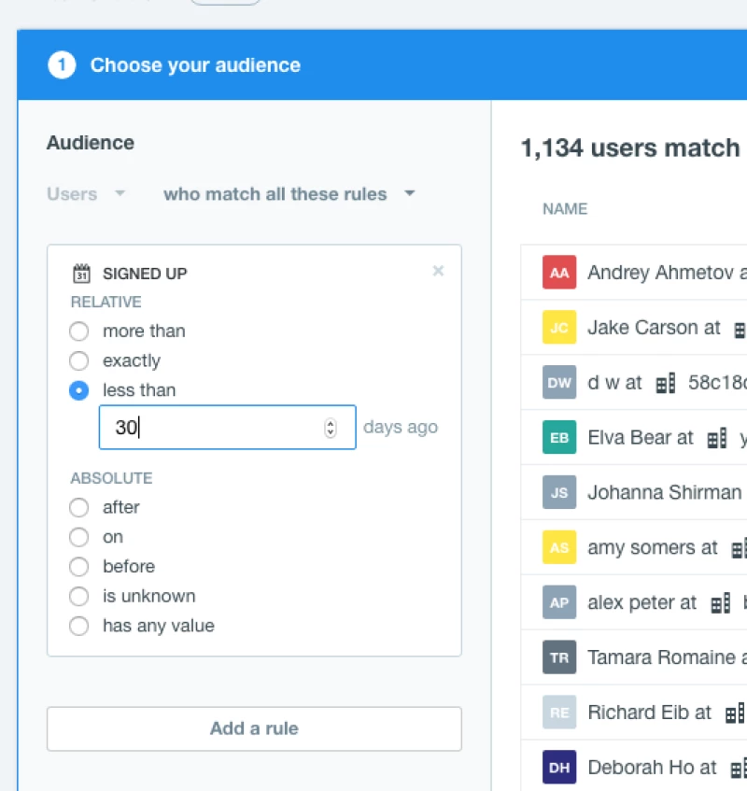Choose the 'before' absolute date option
Viewport: 747px width, 791px height.
[x=79, y=567]
